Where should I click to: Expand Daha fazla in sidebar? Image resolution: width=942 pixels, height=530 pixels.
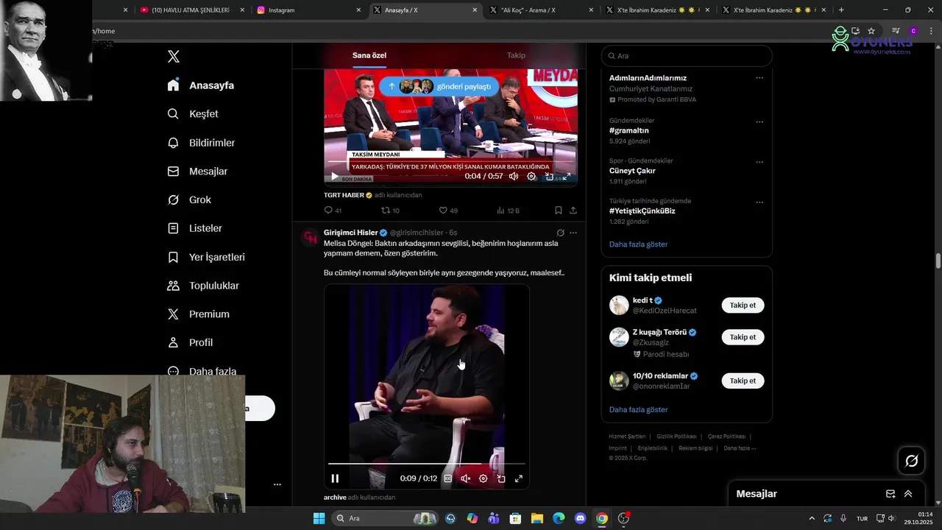point(202,370)
